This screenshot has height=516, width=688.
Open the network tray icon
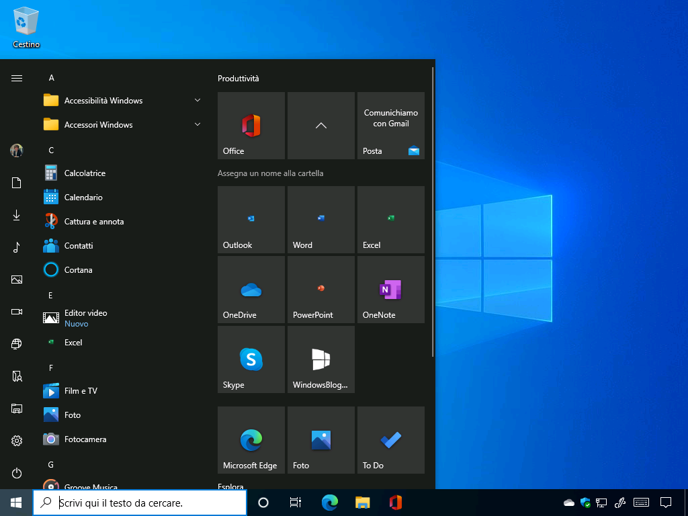[601, 503]
